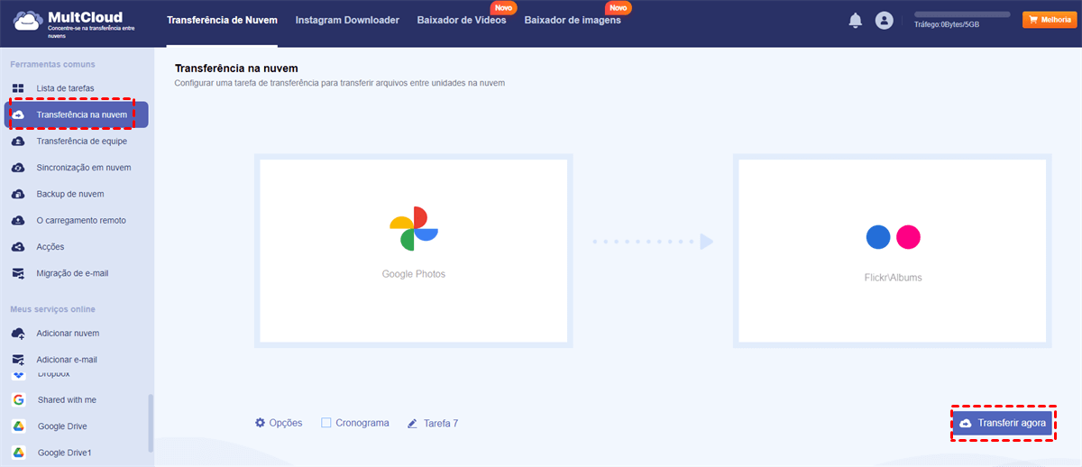Click the Google Drive1 icon in sidebar
The width and height of the screenshot is (1082, 467).
pos(18,453)
